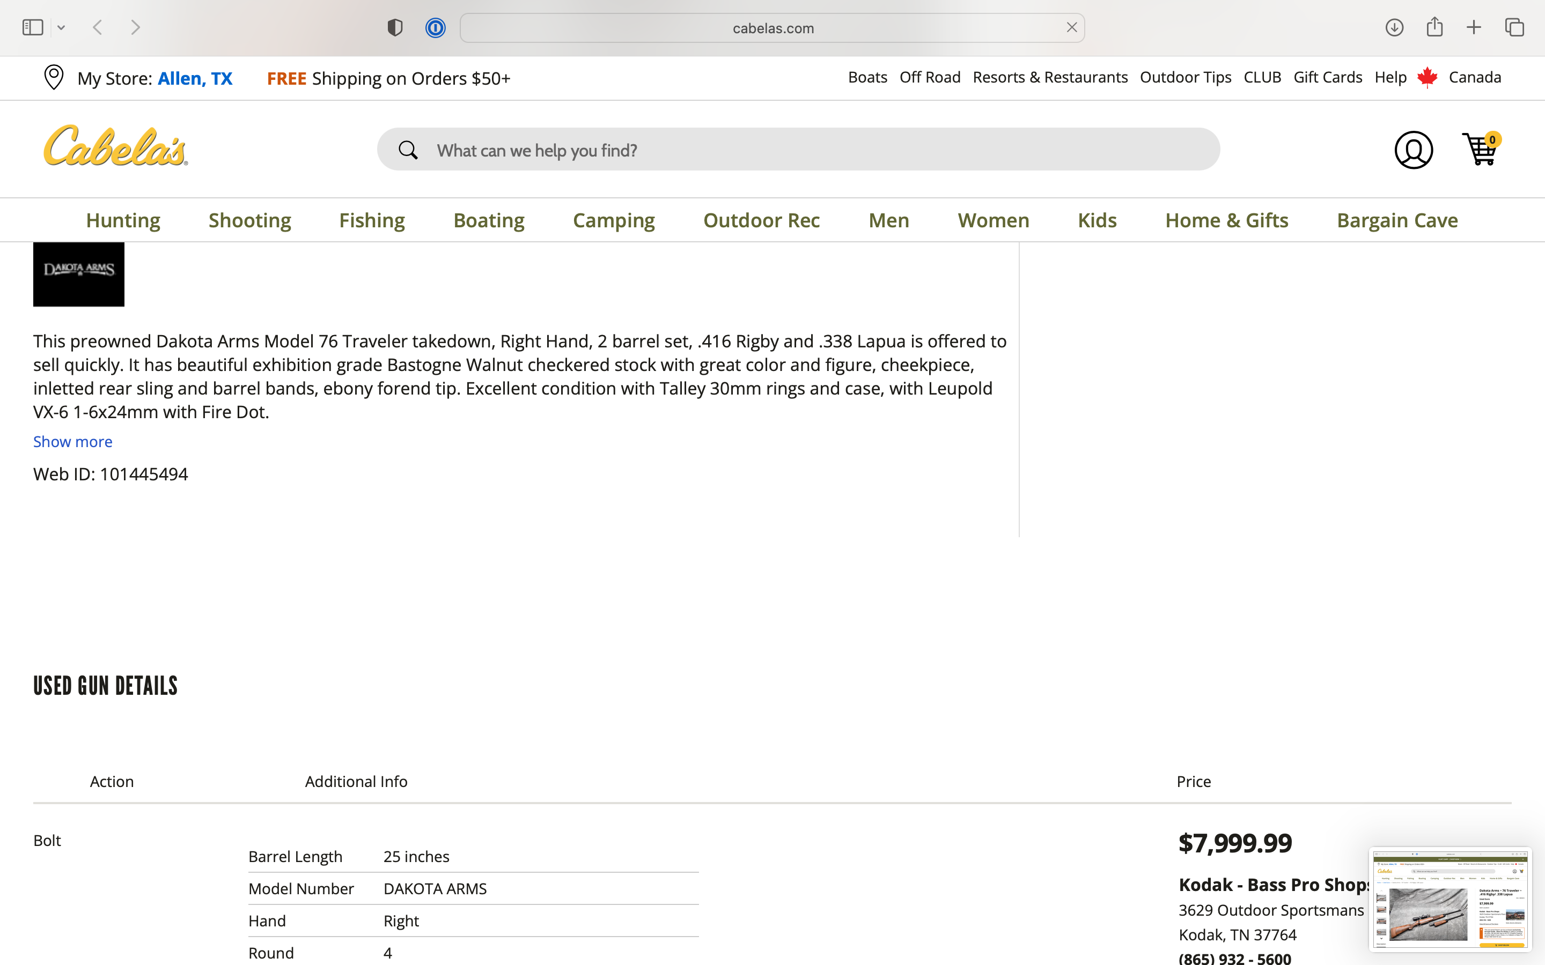Open the Help link

click(1390, 77)
